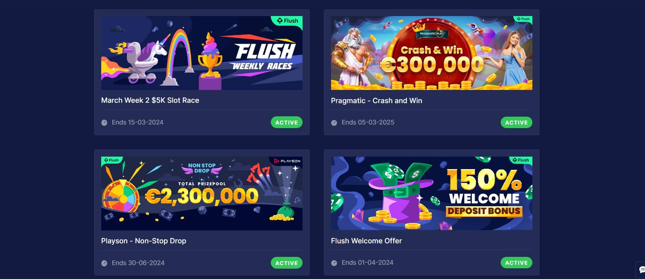This screenshot has width=645, height=279.
Task: Click the Playson - Non-Stop Drop title
Action: pos(144,241)
